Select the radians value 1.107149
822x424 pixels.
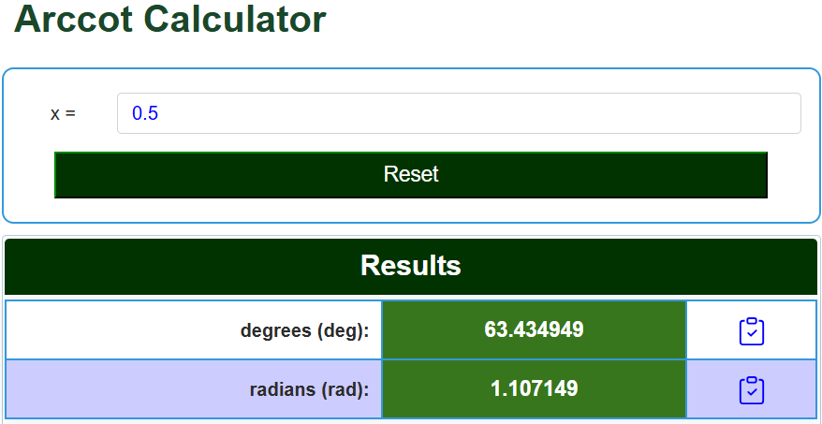[x=534, y=388]
